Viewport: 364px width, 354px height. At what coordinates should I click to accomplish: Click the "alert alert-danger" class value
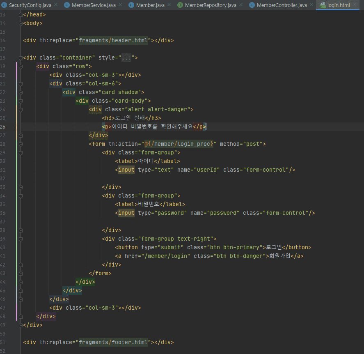click(158, 109)
